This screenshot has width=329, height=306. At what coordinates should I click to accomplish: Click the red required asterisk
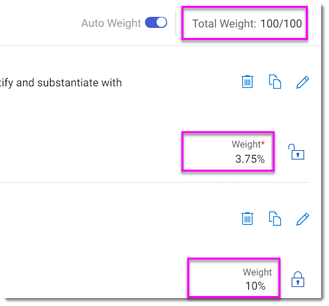(x=263, y=143)
